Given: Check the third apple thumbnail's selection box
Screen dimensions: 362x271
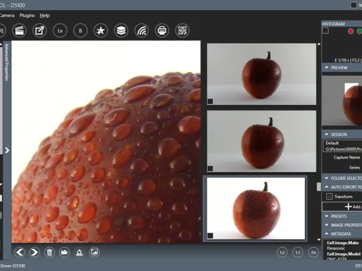Looking at the screenshot, I should [210, 235].
